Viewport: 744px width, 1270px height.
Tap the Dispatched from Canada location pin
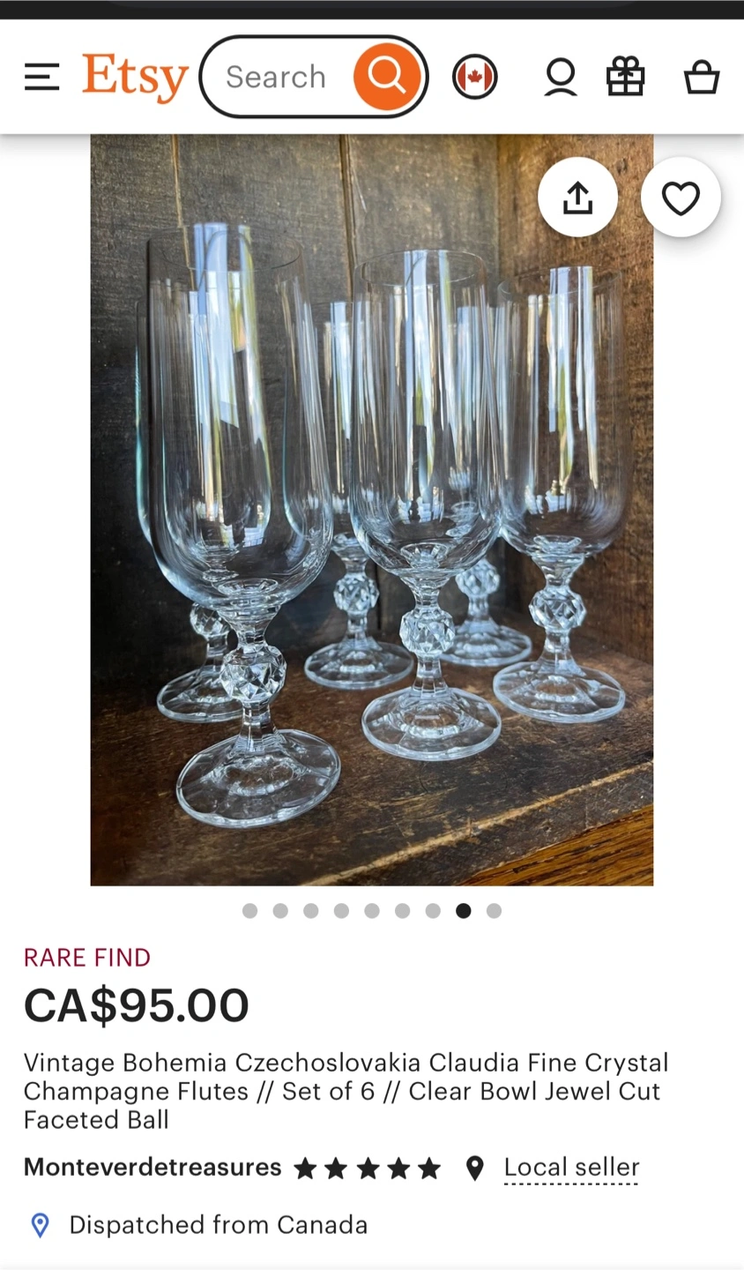tap(40, 1225)
